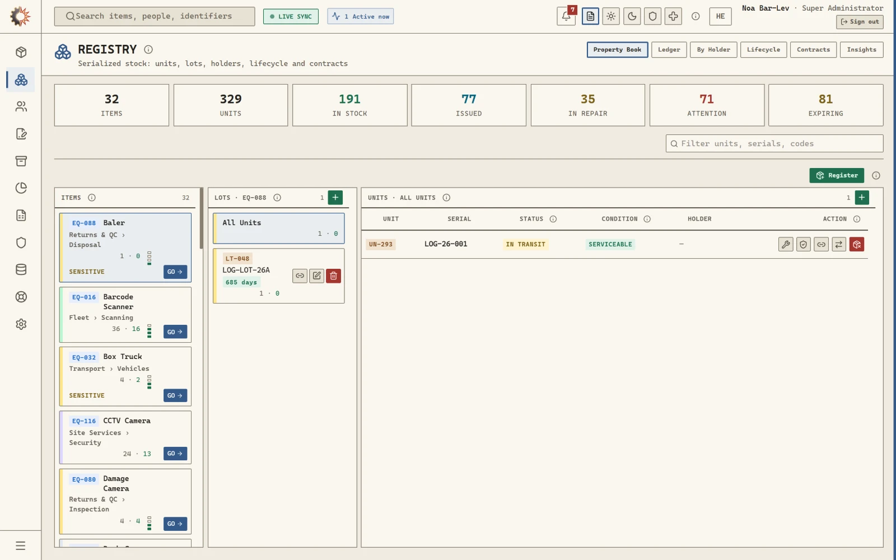The width and height of the screenshot is (896, 560).
Task: Switch to light theme sun icon
Action: click(x=611, y=16)
